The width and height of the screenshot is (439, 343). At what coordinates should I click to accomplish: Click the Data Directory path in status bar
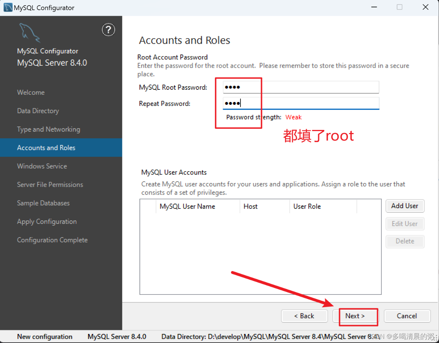271,337
